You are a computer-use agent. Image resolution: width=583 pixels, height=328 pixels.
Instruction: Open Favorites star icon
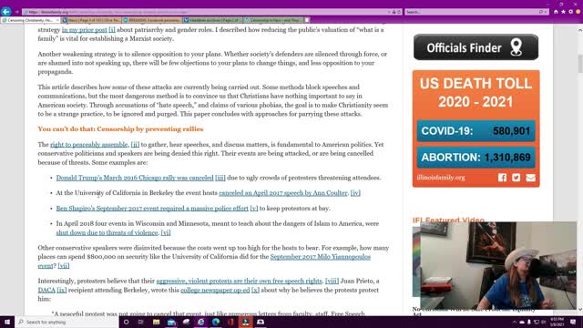(563, 12)
